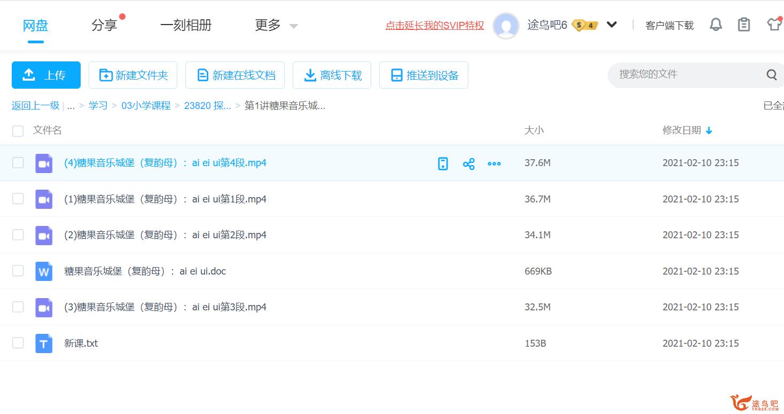Share the 第4段.mp4 file icon
Image resolution: width=784 pixels, height=414 pixels.
[468, 163]
